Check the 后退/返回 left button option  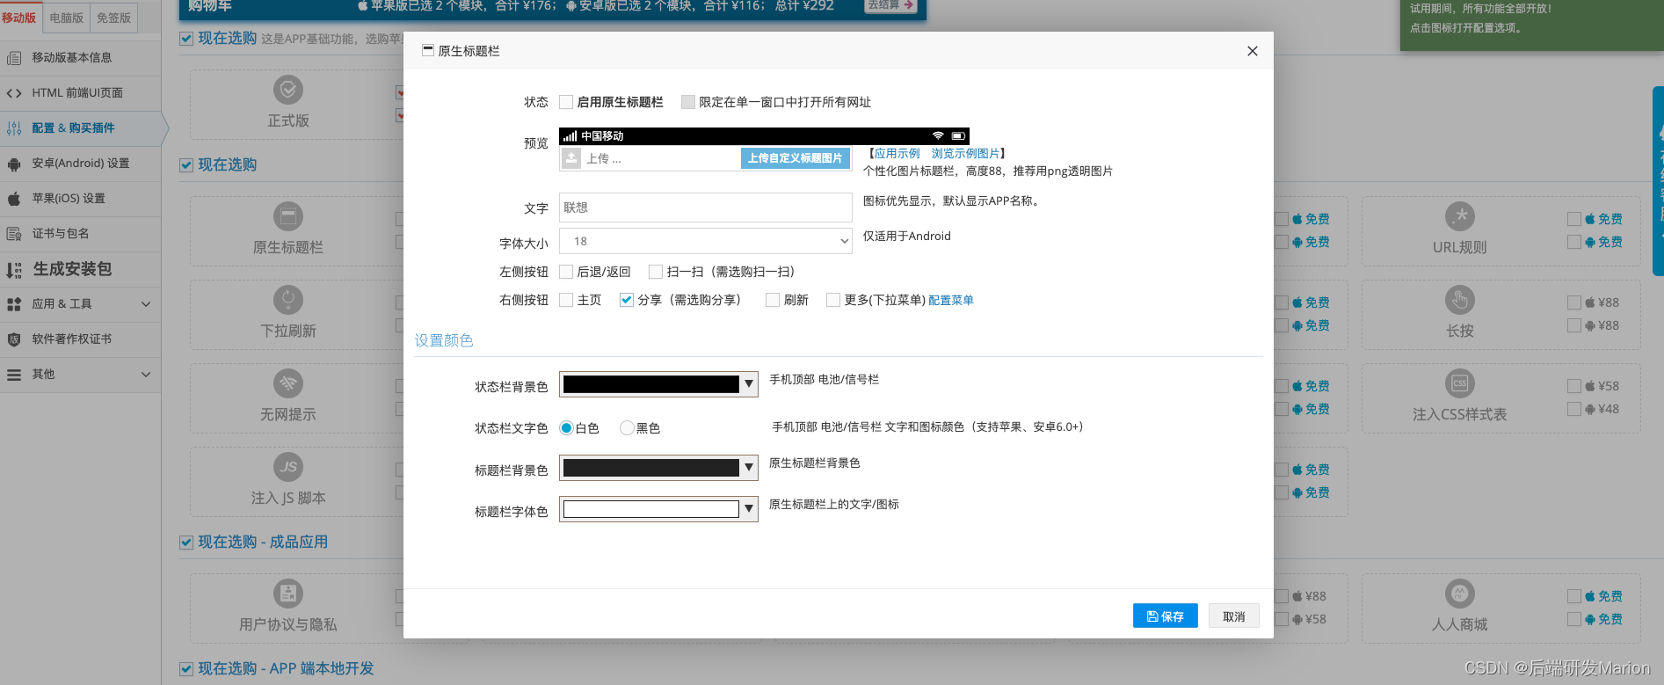point(566,272)
